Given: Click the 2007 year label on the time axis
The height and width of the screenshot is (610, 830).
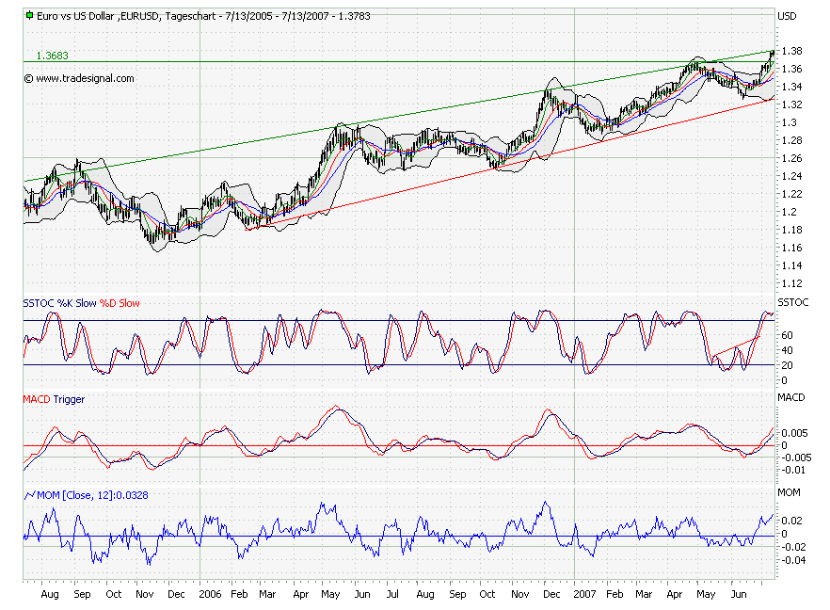Looking at the screenshot, I should [584, 594].
